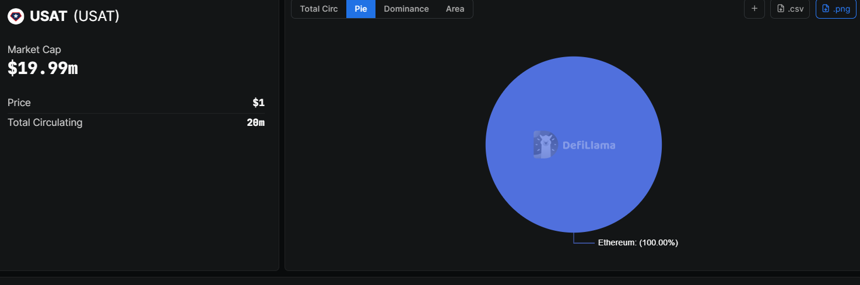The width and height of the screenshot is (860, 285).
Task: Click the Market Cap label
Action: (34, 50)
